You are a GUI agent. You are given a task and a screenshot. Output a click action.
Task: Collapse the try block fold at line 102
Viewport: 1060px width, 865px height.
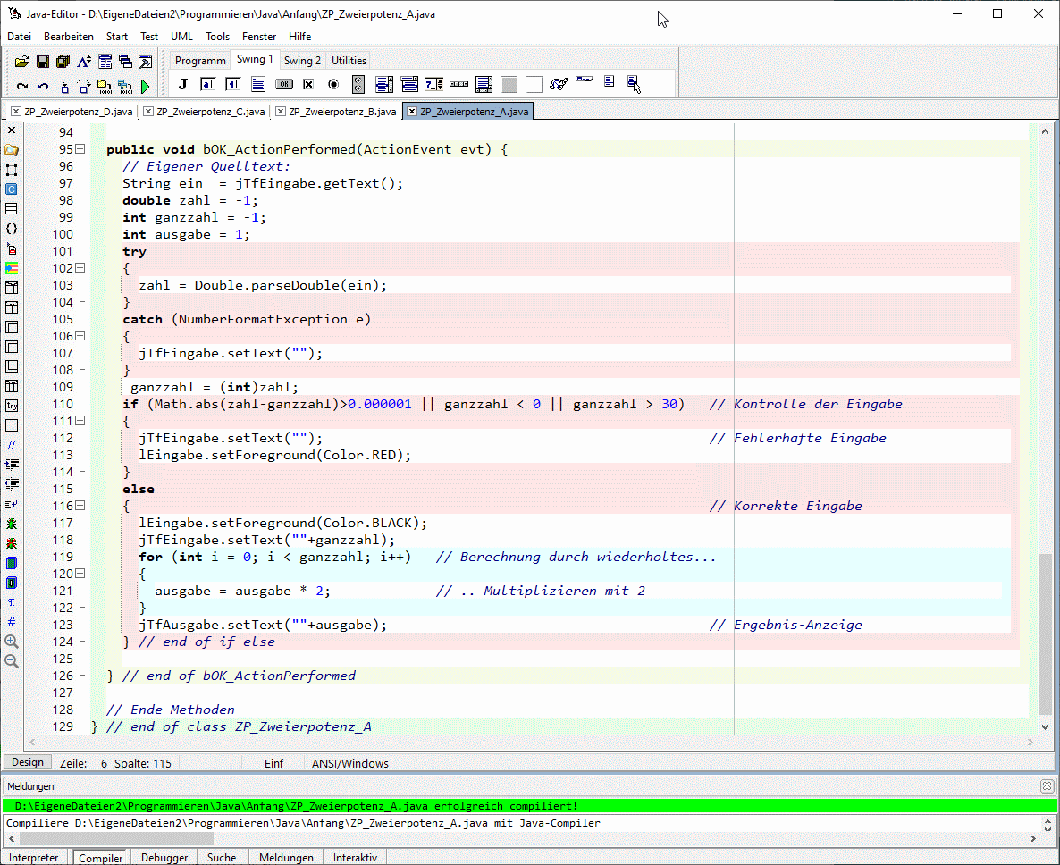point(80,268)
